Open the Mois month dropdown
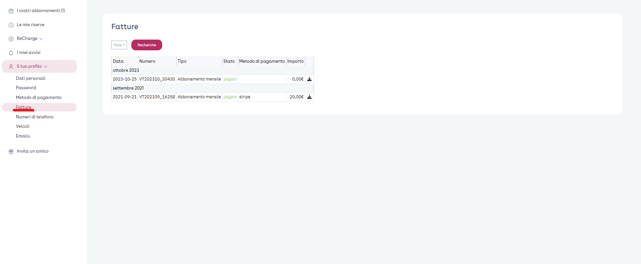 [x=119, y=45]
